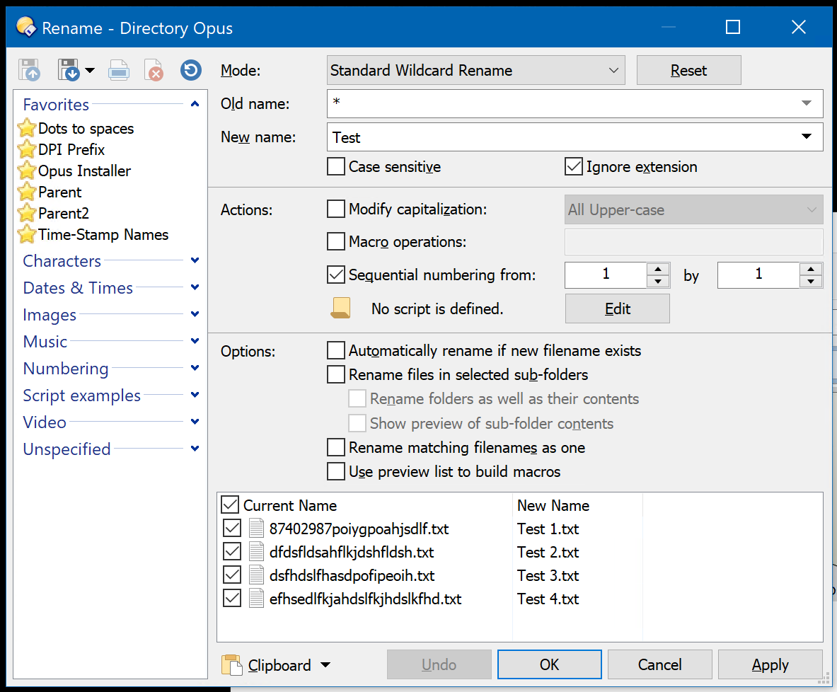Click the Clipboard icon
Screen dimensions: 837x692
231,665
